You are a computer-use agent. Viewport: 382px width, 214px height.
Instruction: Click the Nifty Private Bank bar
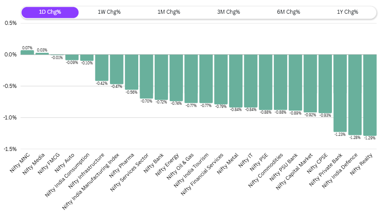(x=340, y=93)
